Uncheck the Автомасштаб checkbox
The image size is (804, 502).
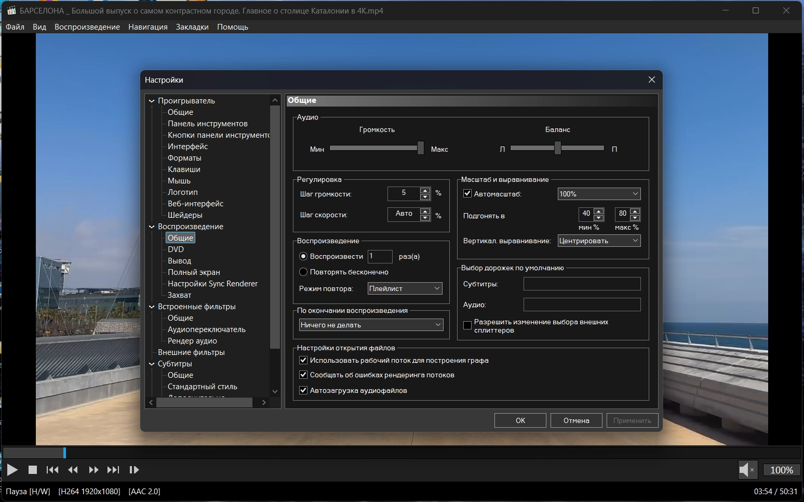tap(467, 194)
